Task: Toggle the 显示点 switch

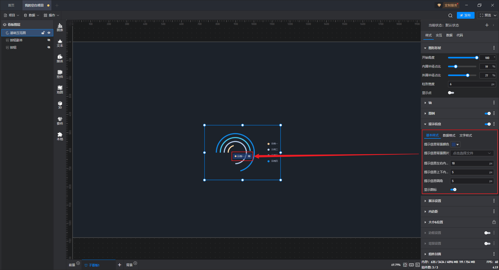Action: tap(451, 93)
